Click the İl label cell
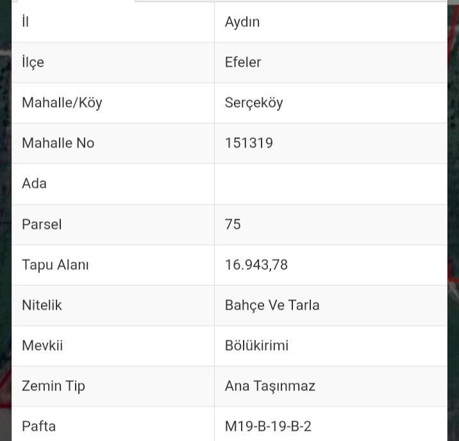Viewport: 459px width, 441px height. point(26,22)
